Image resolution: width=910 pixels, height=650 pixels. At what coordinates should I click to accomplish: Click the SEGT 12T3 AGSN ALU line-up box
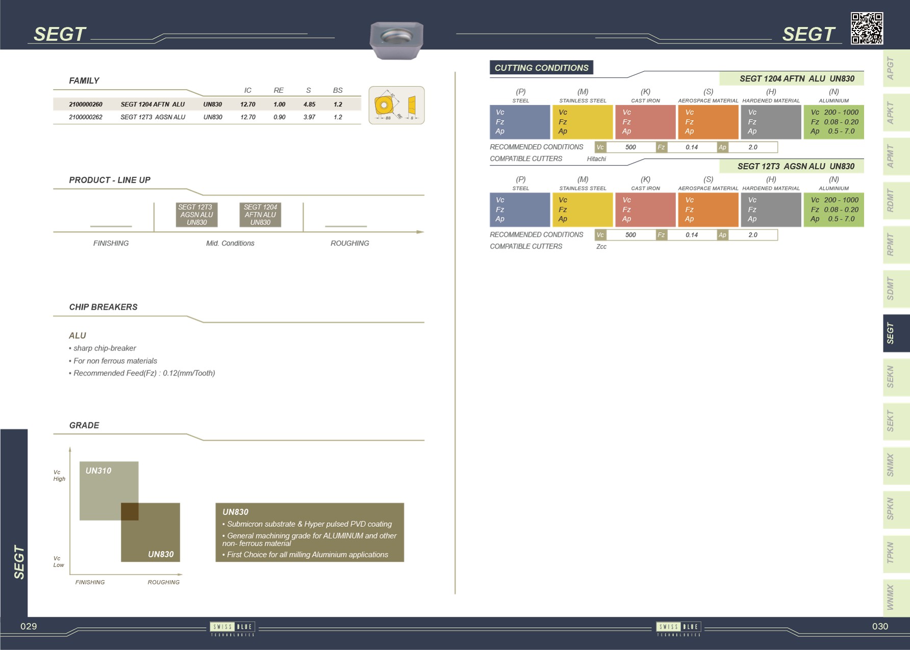196,215
